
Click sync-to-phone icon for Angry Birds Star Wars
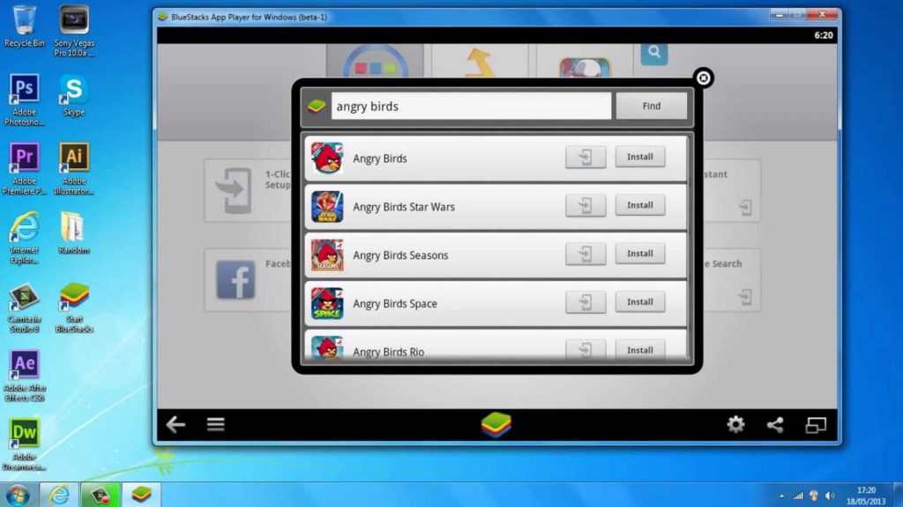point(586,205)
